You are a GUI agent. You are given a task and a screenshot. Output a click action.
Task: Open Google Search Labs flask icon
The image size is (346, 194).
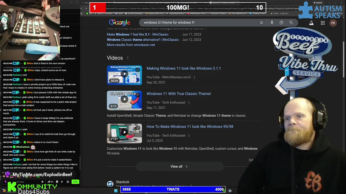[311, 23]
